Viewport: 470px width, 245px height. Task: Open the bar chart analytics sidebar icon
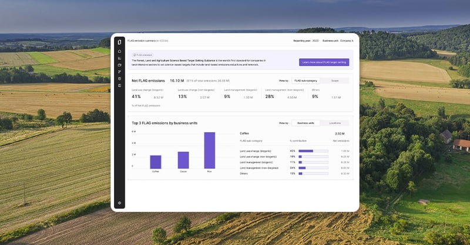click(120, 58)
